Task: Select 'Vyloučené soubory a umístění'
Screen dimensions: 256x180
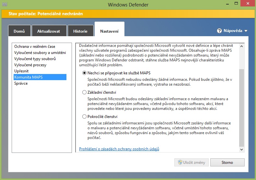Action: (x=40, y=53)
